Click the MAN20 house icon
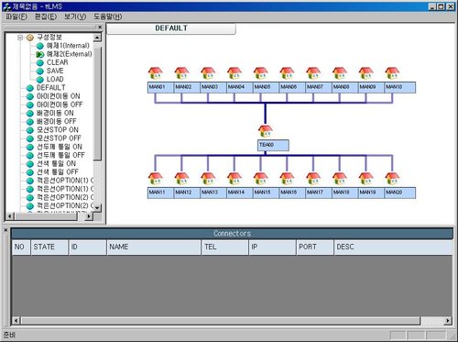The height and width of the screenshot is (342, 458). [392, 179]
